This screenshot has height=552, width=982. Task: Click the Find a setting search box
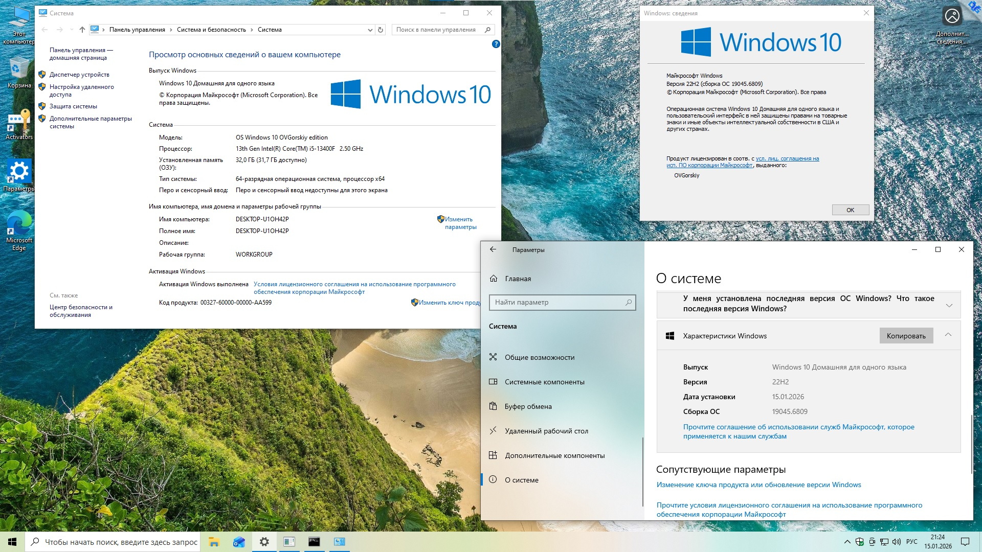click(557, 302)
